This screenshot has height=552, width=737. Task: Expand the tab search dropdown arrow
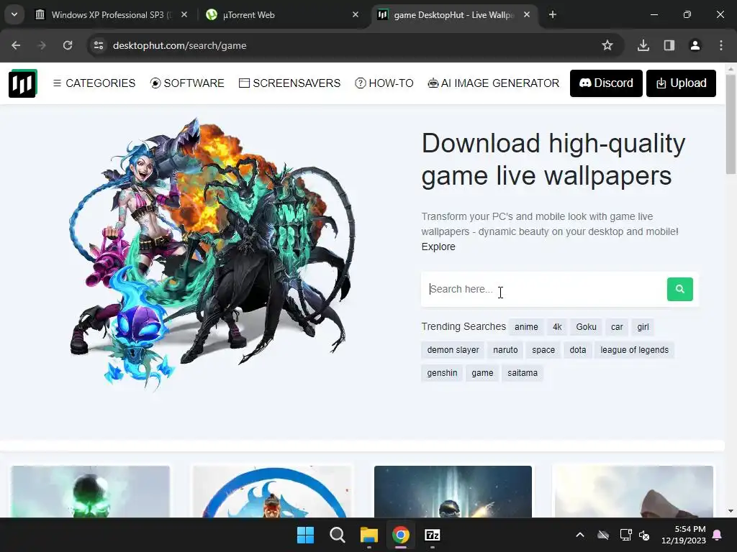(14, 14)
